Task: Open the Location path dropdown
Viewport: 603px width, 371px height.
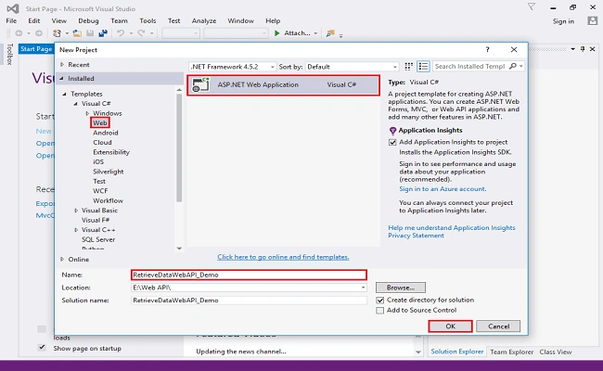Action: click(363, 288)
